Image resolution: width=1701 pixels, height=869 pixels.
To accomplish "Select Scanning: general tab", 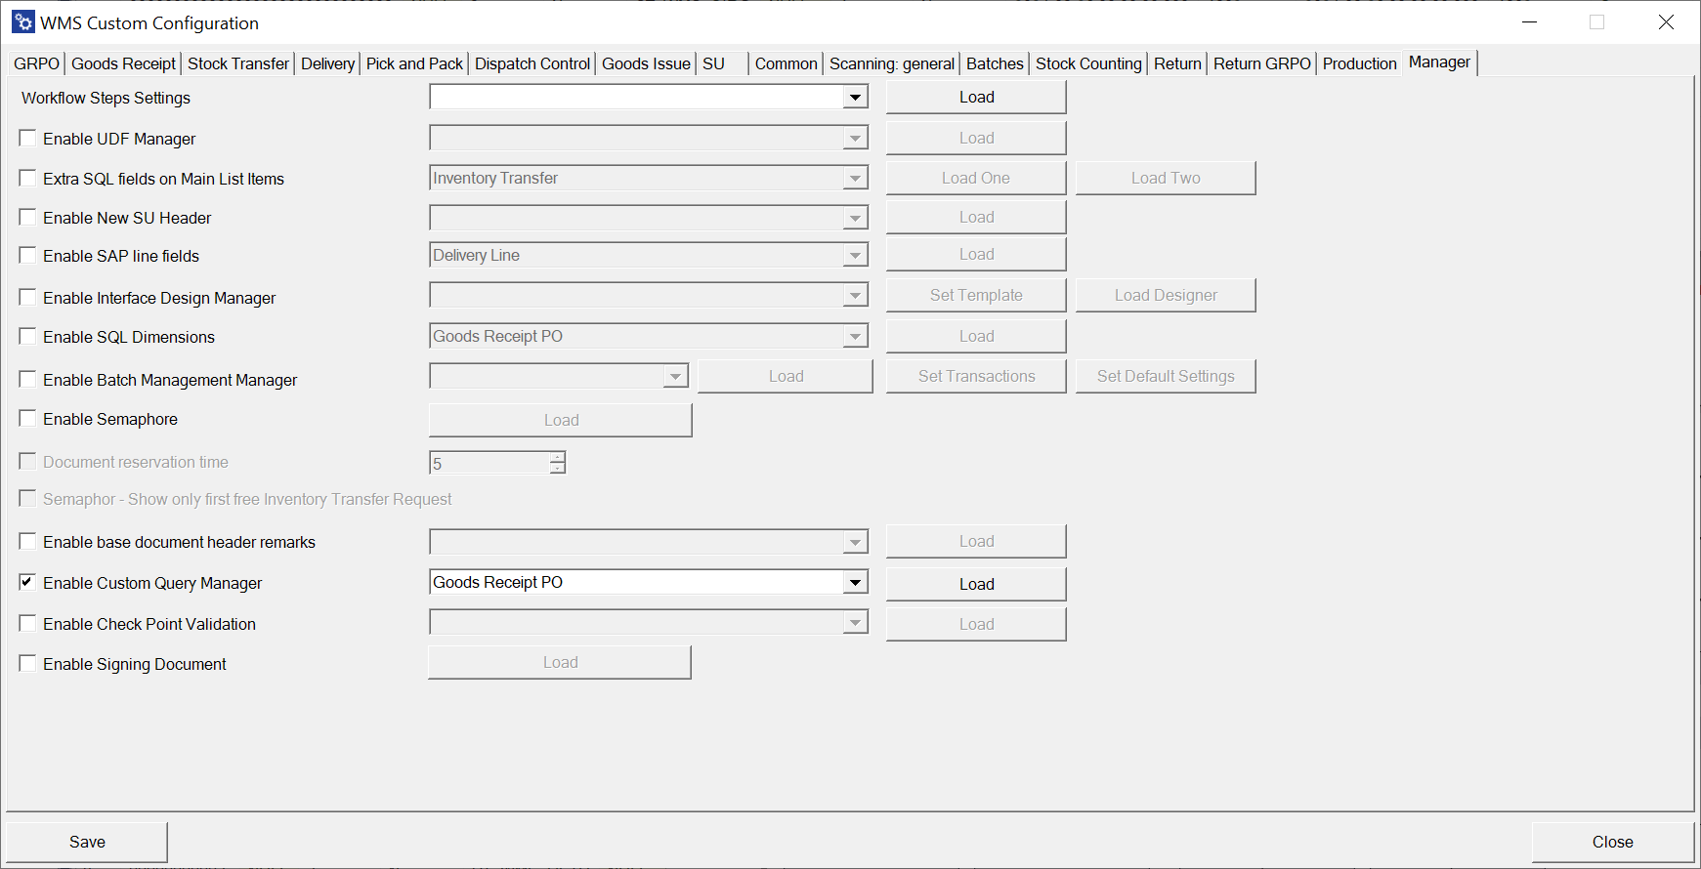I will 892,63.
